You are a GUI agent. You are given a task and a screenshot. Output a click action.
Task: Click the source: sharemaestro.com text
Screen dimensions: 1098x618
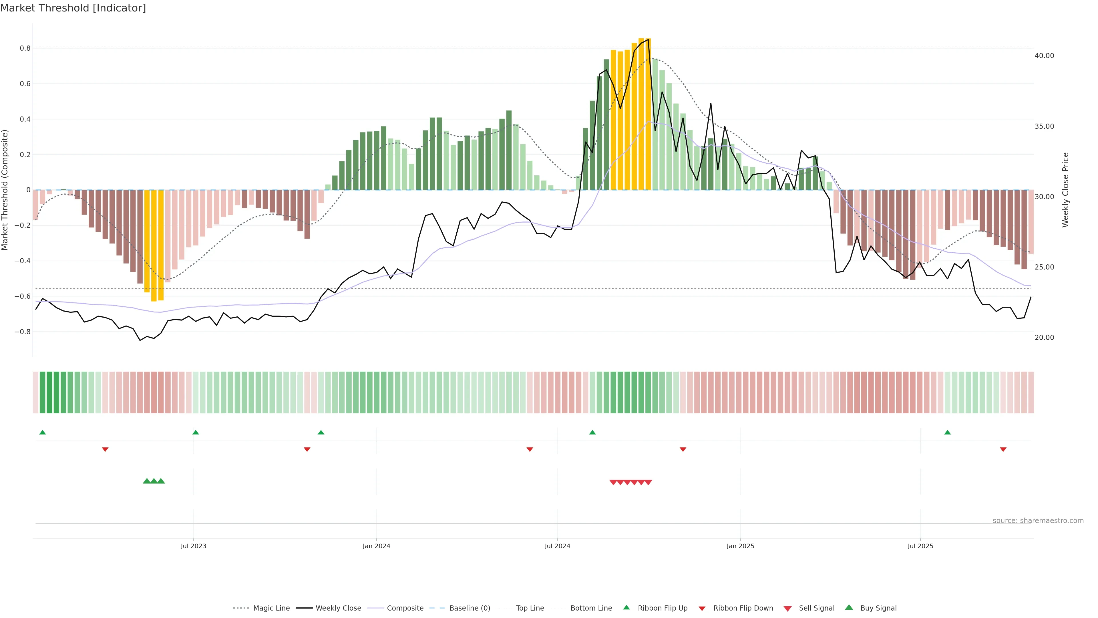(x=1038, y=520)
